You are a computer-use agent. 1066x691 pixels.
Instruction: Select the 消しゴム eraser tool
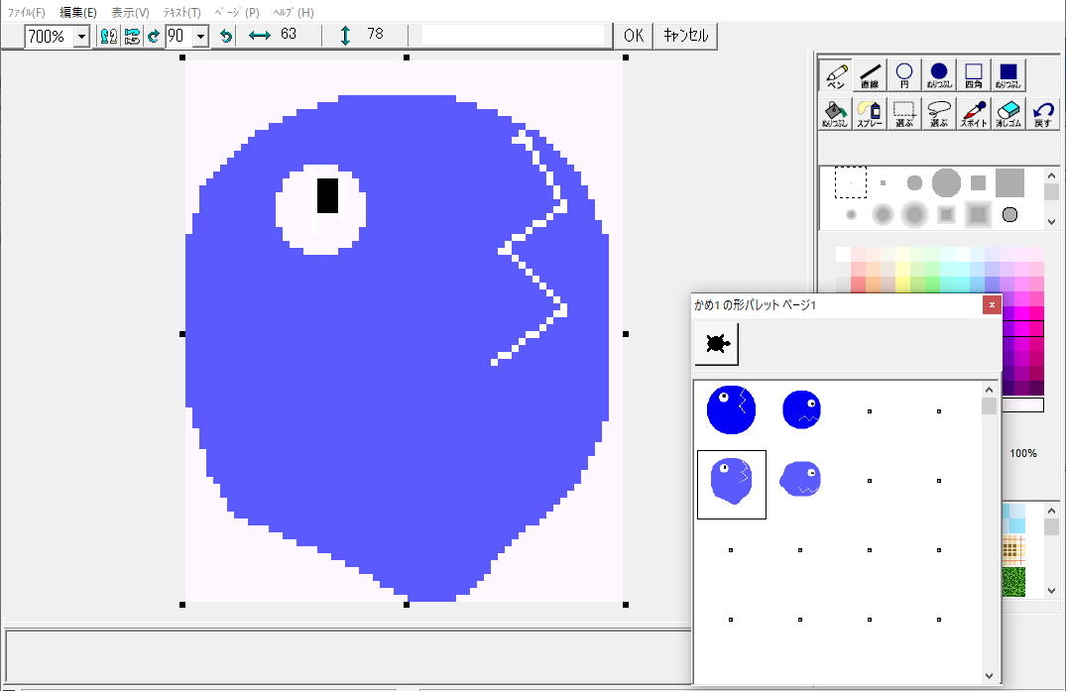pyautogui.click(x=1008, y=113)
